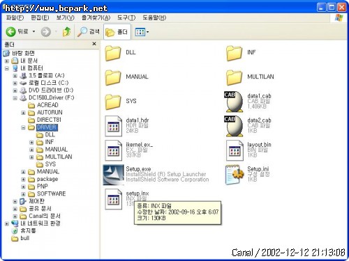
Task: Expand the AUTORUN folder tree node
Action: 23,113
